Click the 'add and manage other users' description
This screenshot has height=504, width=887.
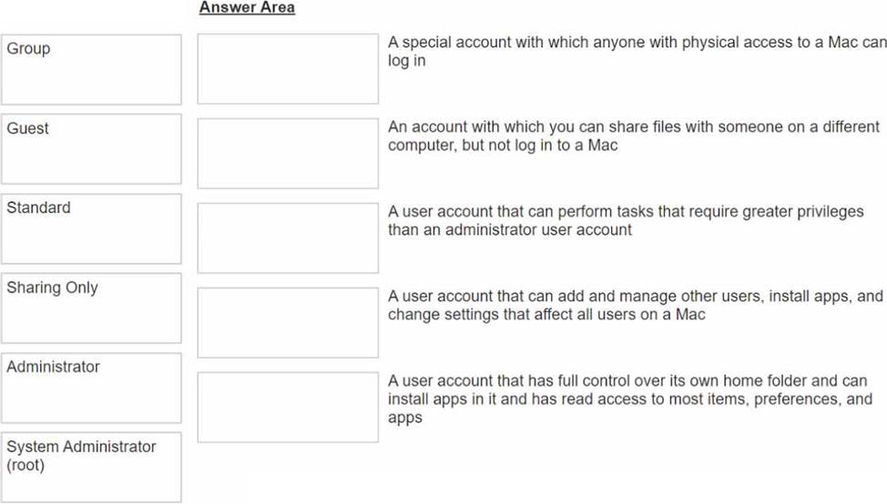(x=635, y=305)
